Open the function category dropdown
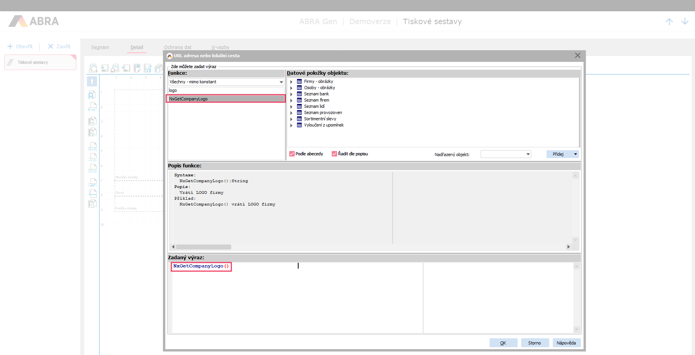Image resolution: width=695 pixels, height=355 pixels. pyautogui.click(x=281, y=82)
